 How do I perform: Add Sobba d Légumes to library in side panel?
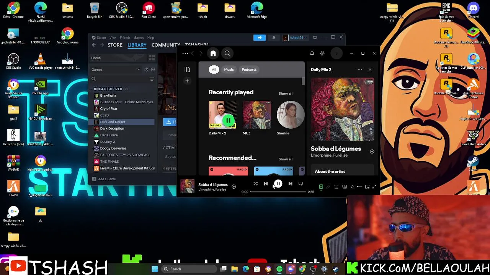pos(372,152)
